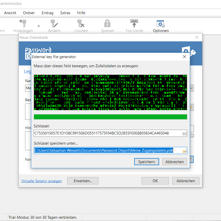221x221 pixels.
Task: Browse folder icon for key file path
Action: click(184, 151)
